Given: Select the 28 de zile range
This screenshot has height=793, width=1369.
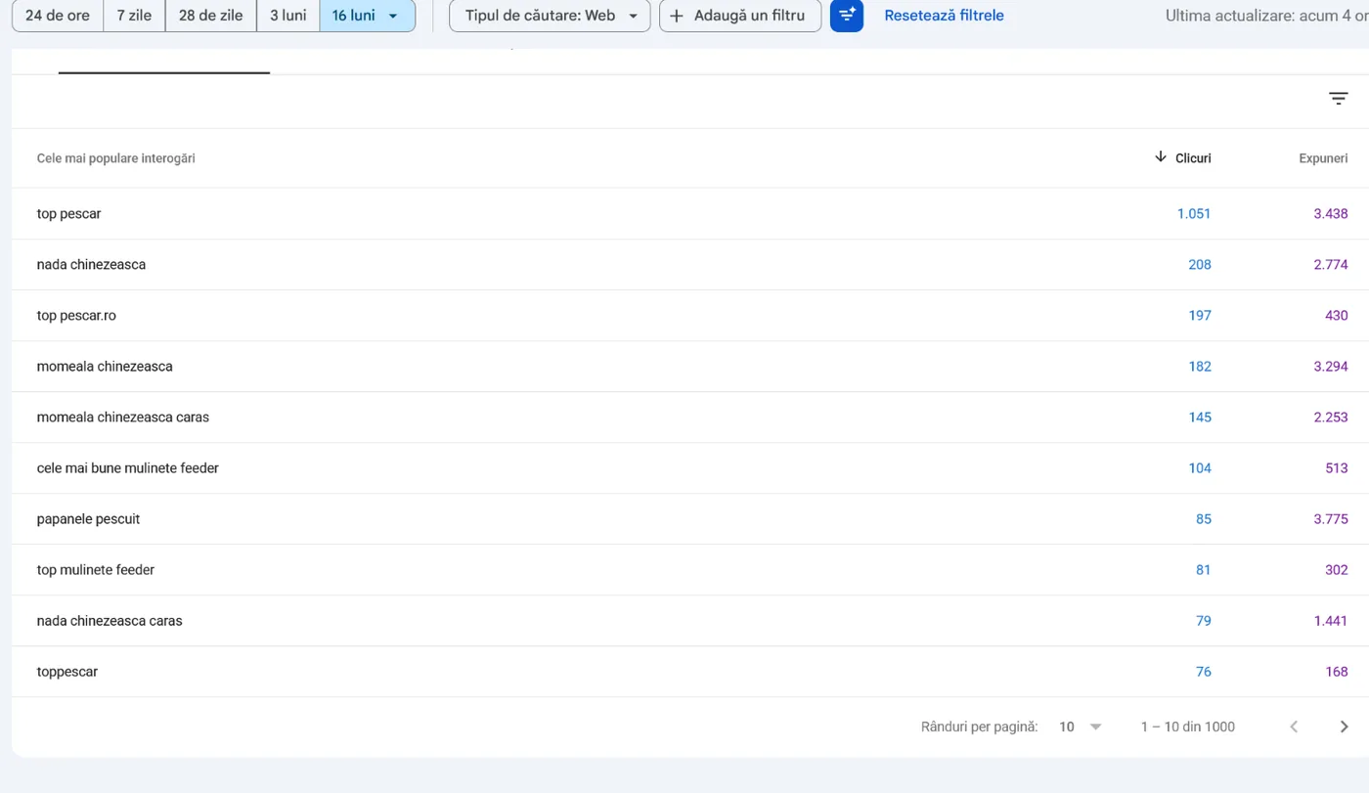Looking at the screenshot, I should (x=210, y=16).
